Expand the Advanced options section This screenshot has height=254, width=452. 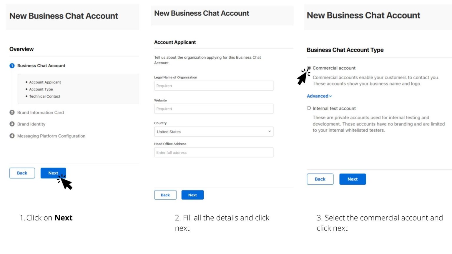[x=319, y=96]
